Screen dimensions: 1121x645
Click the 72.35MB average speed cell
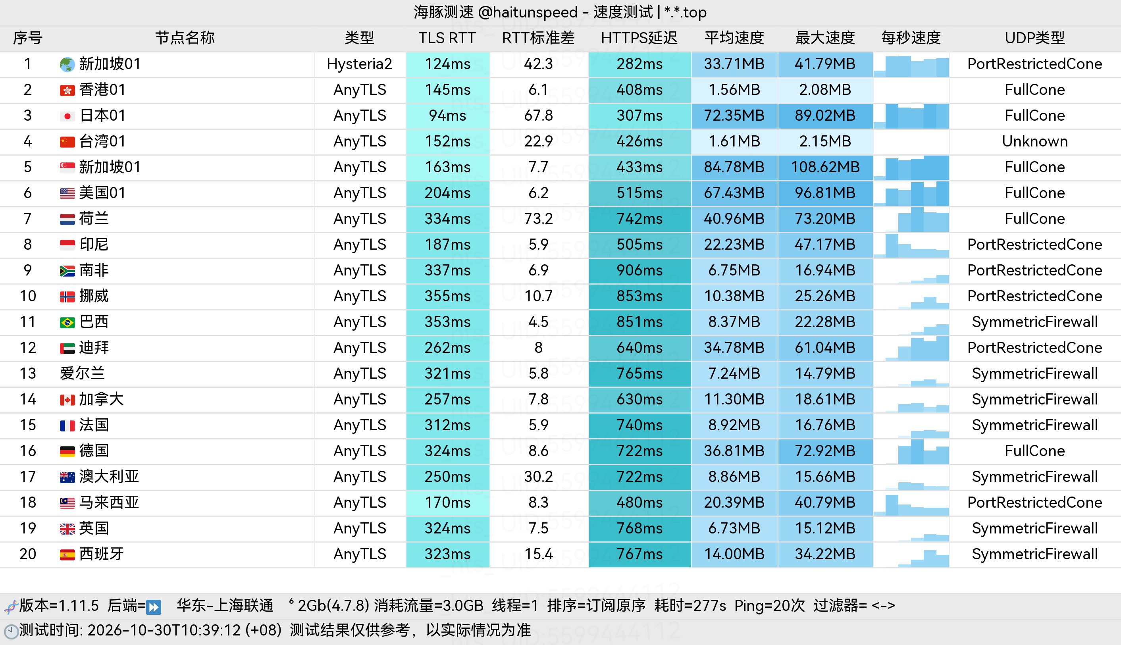pos(734,116)
